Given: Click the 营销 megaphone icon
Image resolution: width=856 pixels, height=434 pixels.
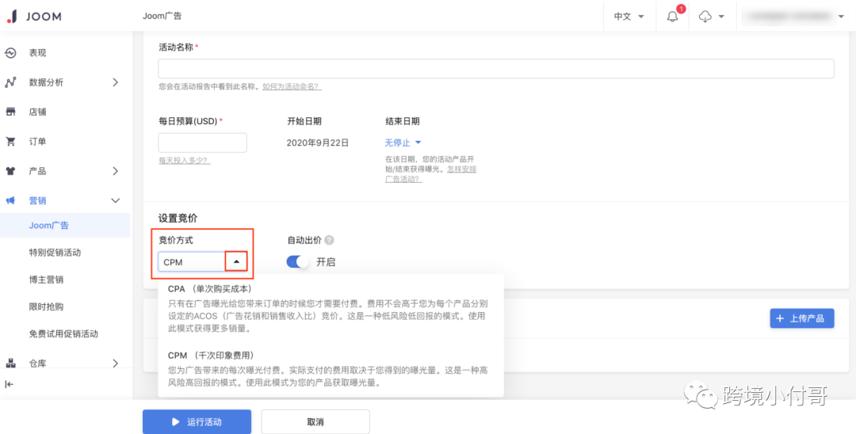Looking at the screenshot, I should (10, 200).
